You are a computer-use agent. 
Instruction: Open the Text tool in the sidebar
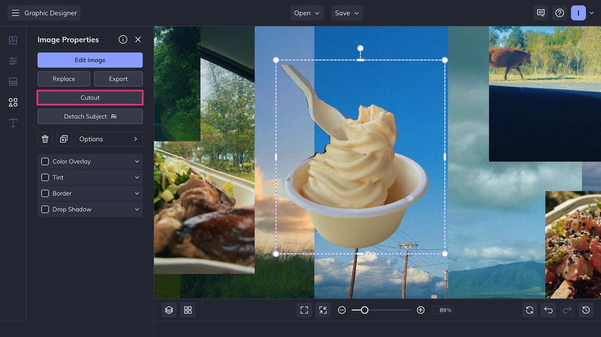(x=13, y=123)
